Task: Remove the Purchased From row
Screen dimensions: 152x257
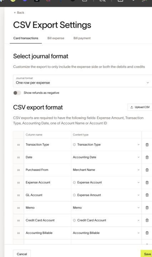Action: coord(147,170)
